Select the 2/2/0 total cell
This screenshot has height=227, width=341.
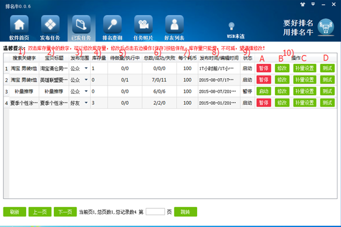click(159, 103)
